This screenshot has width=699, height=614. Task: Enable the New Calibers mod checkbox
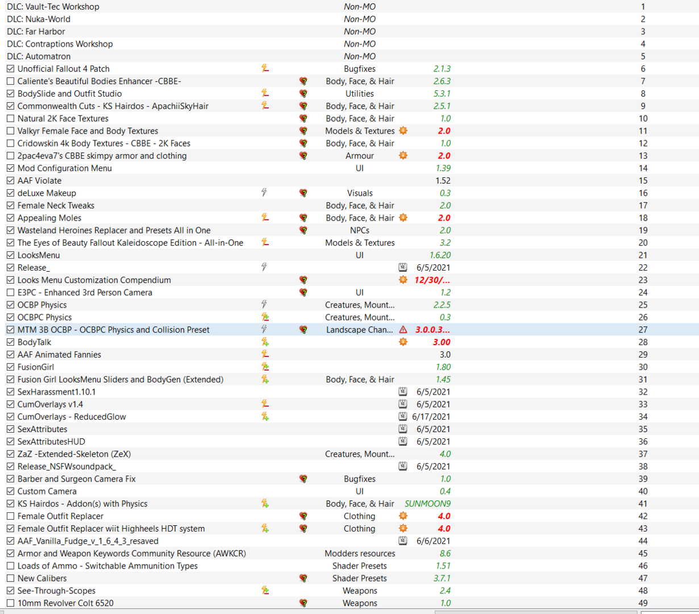10,578
